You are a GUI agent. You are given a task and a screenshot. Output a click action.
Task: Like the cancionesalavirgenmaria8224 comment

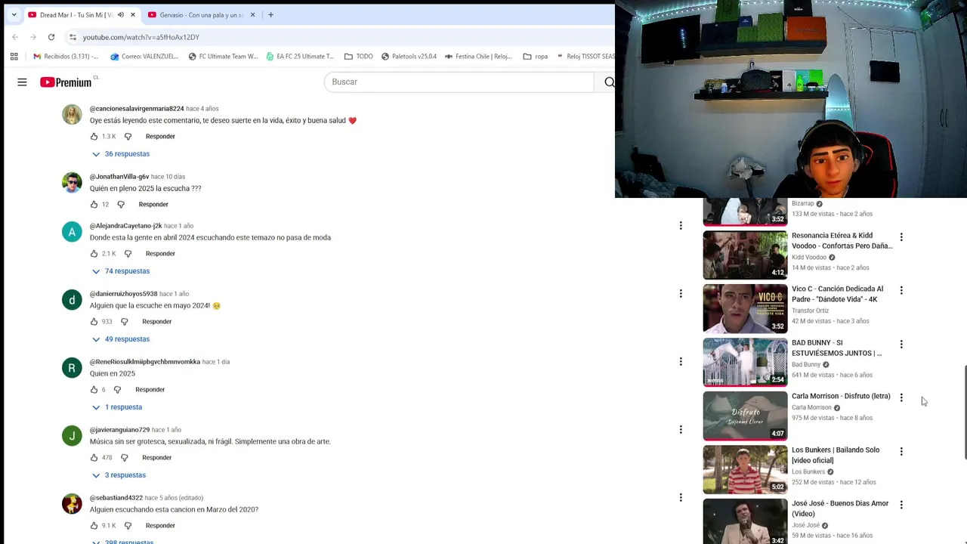click(x=94, y=137)
